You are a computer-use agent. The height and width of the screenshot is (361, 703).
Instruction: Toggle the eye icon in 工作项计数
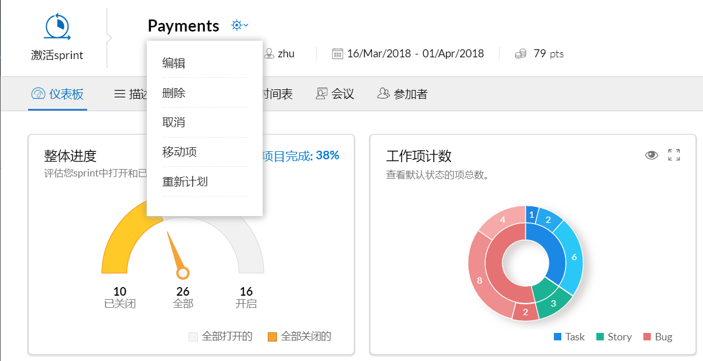[x=651, y=155]
